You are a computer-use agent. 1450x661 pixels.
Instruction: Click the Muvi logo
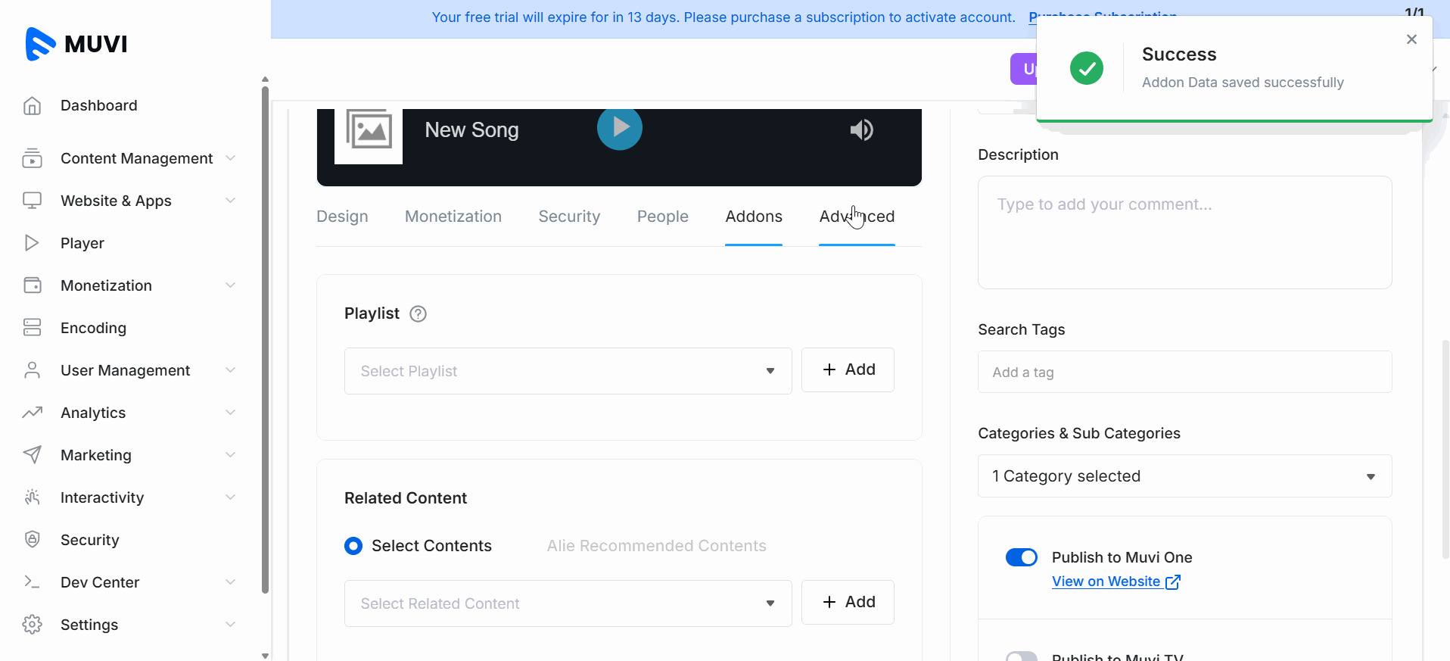(x=76, y=44)
